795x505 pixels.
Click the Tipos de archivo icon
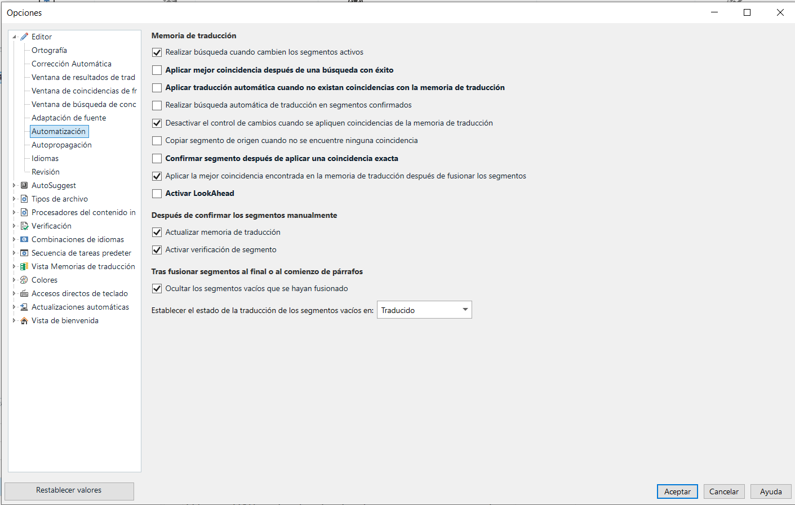tap(24, 199)
